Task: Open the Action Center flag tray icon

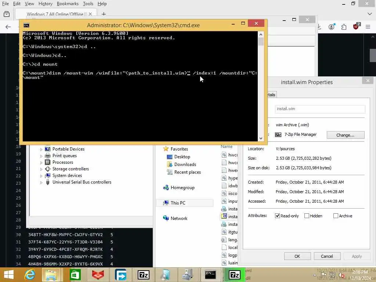Action: click(323, 275)
